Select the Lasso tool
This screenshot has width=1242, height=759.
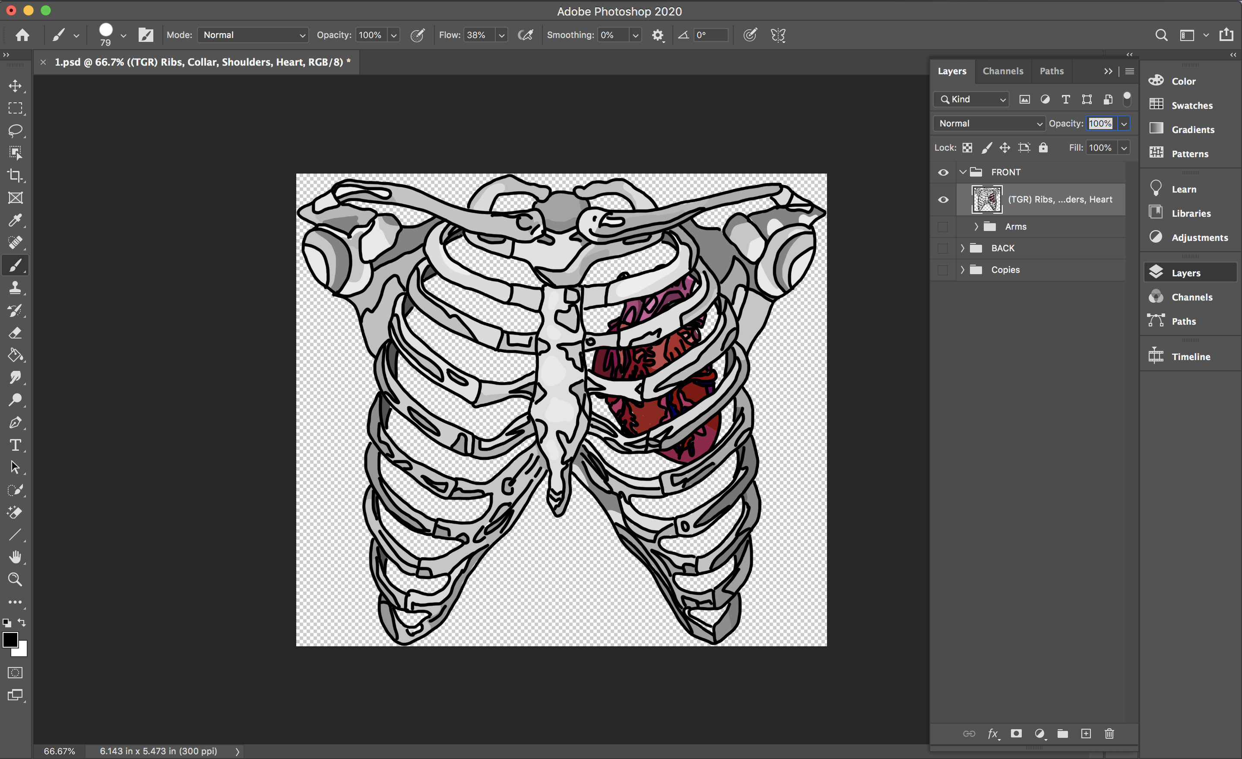15,130
